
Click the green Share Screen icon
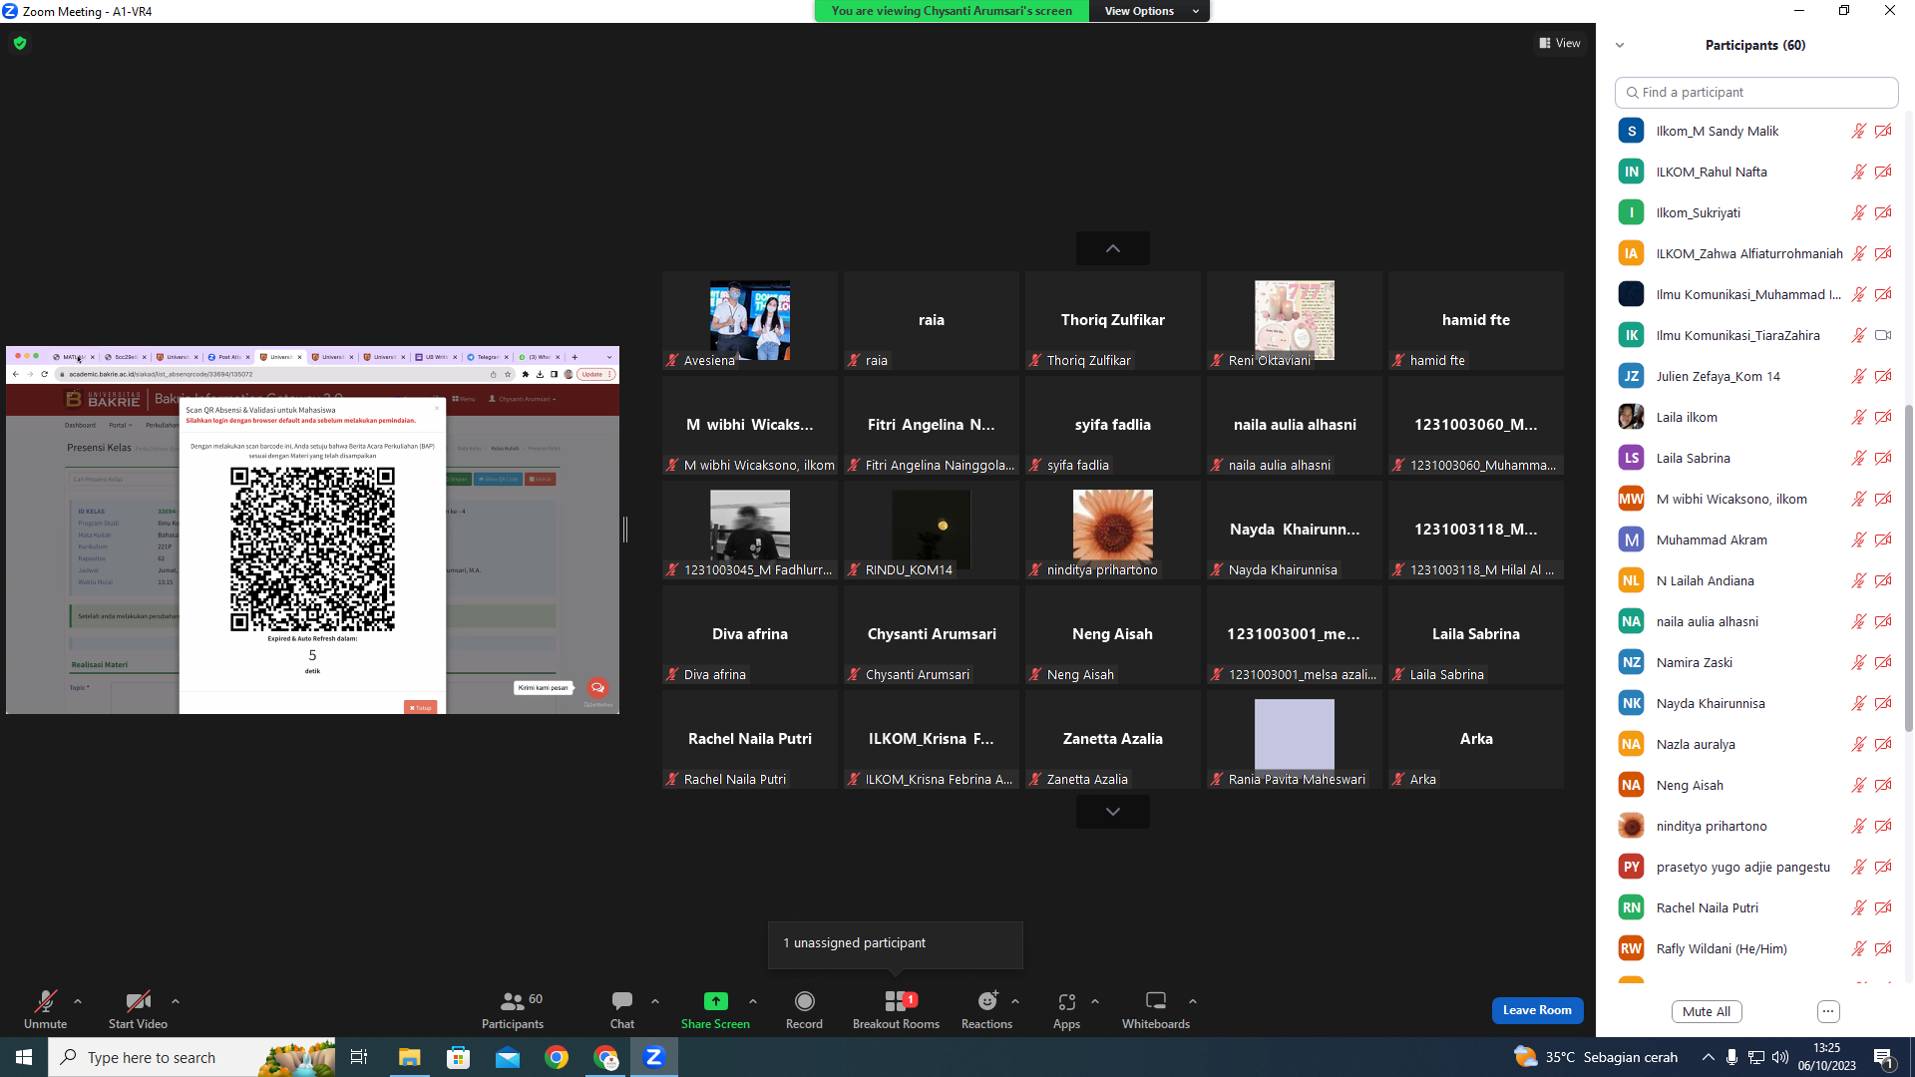click(x=715, y=1001)
